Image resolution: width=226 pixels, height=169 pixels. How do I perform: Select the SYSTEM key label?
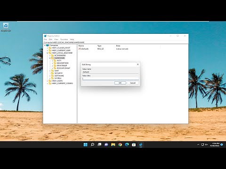(58, 78)
